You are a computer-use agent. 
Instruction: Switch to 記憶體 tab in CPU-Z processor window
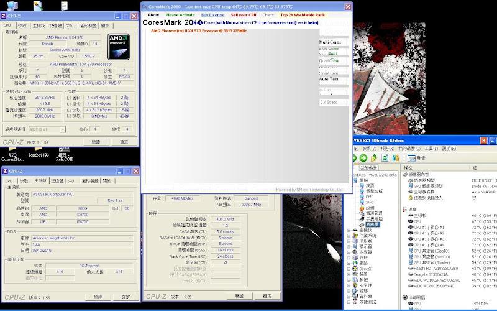55,26
